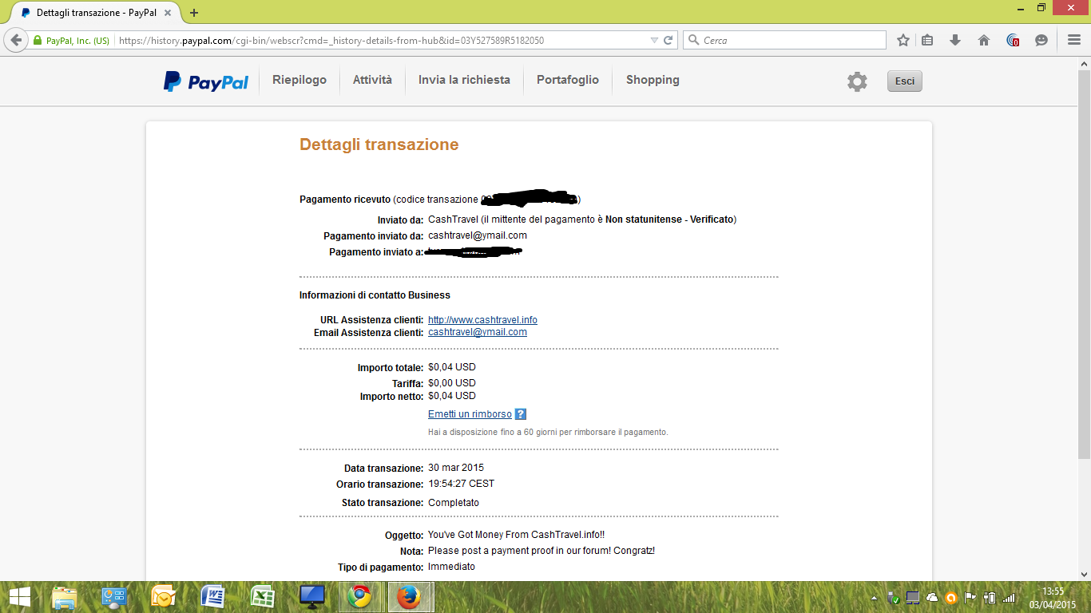Open the Portafoglio menu item
1091x613 pixels.
[568, 80]
